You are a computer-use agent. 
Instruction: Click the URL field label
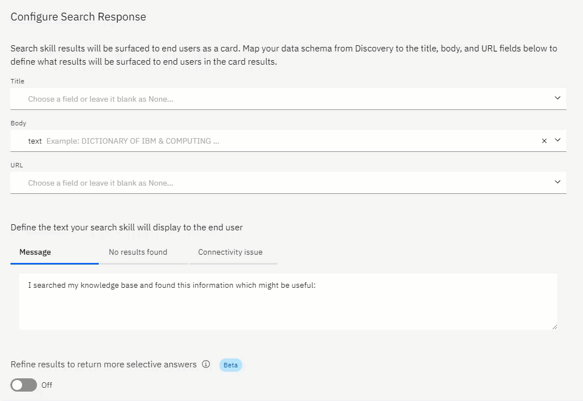pos(17,165)
